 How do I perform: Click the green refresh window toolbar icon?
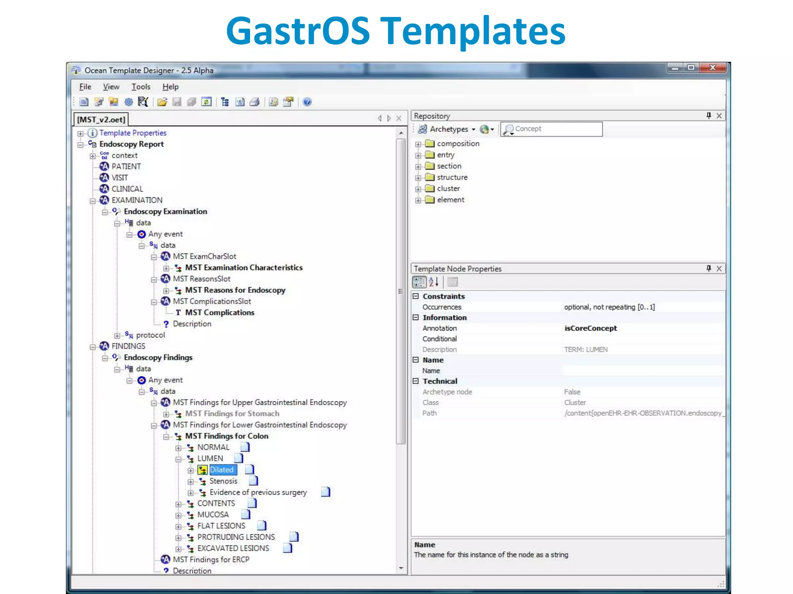[x=207, y=102]
